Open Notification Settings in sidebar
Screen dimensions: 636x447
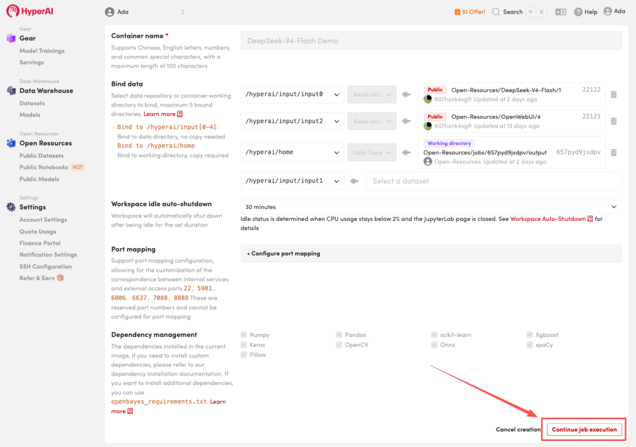coord(48,255)
